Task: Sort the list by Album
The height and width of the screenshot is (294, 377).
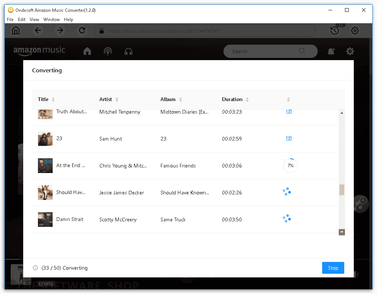Action: click(x=180, y=100)
